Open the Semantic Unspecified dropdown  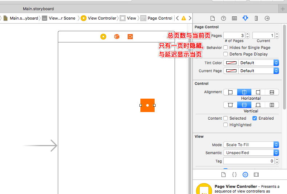pyautogui.click(x=251, y=153)
